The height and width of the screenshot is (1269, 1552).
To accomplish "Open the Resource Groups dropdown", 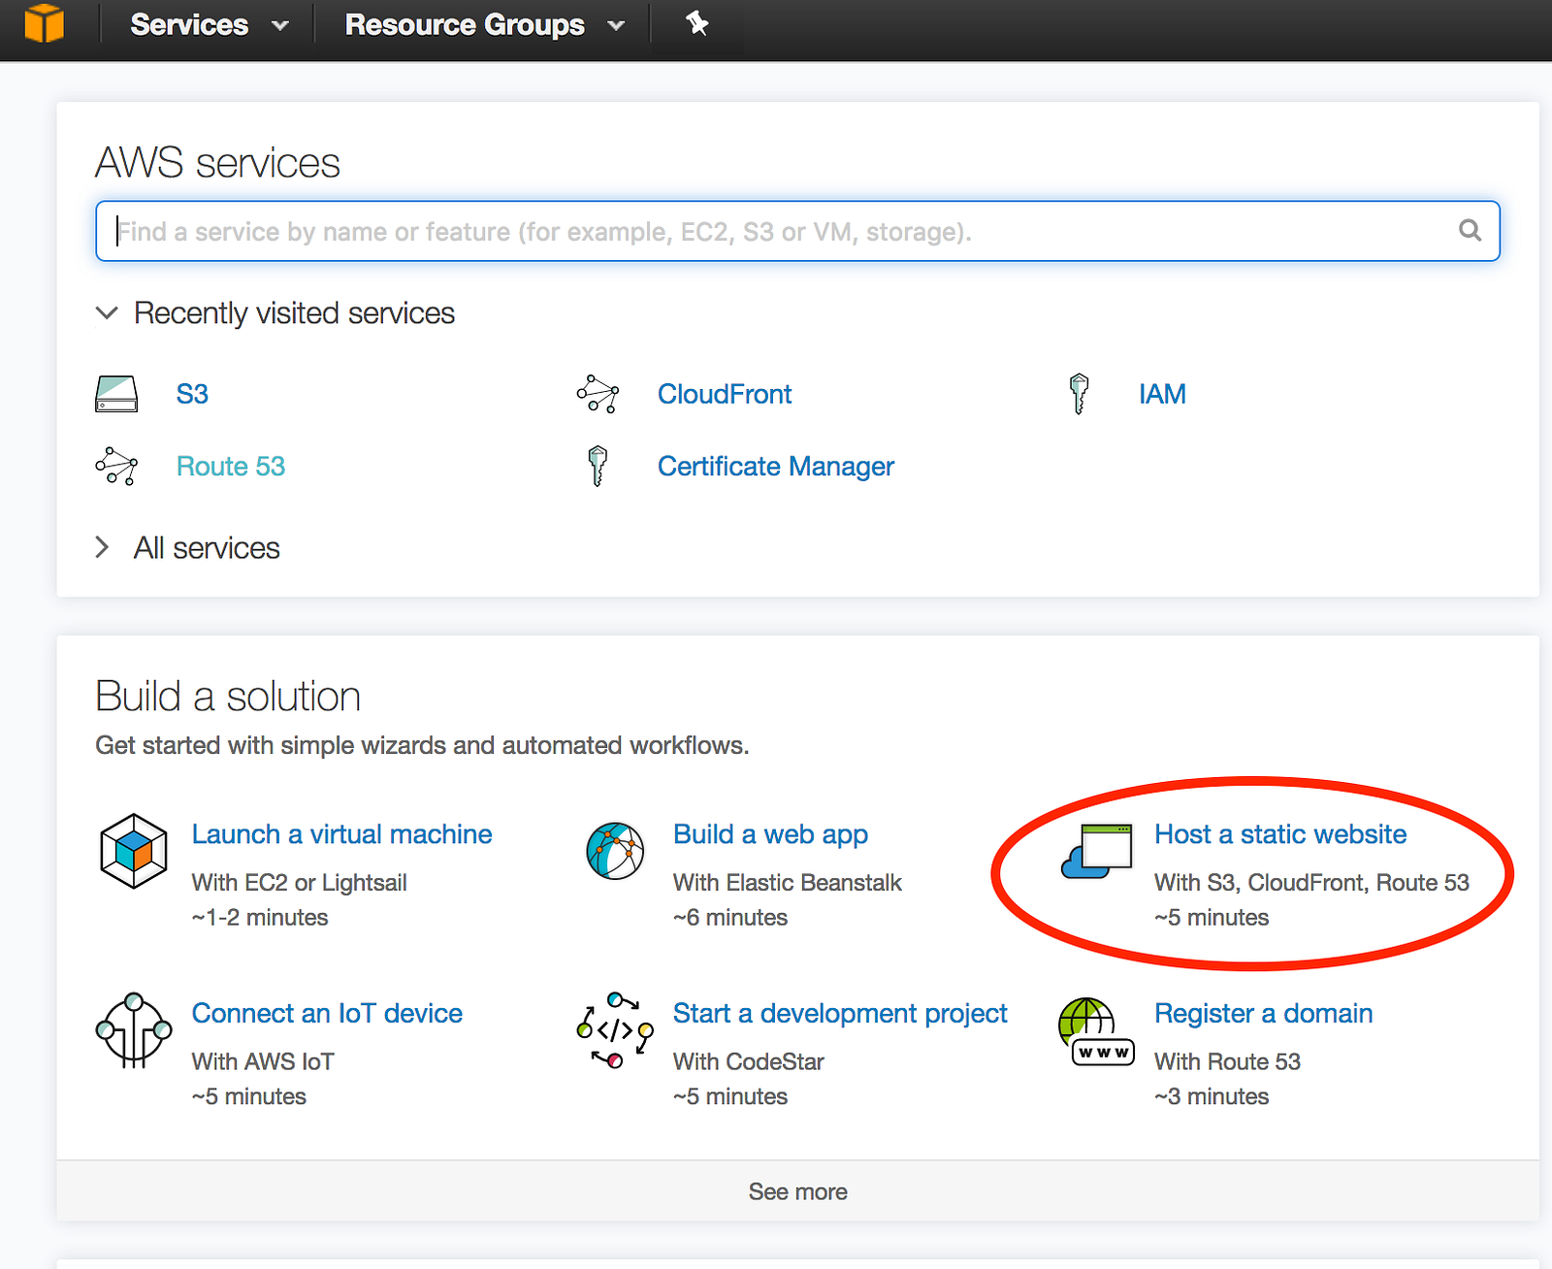I will click(x=484, y=25).
